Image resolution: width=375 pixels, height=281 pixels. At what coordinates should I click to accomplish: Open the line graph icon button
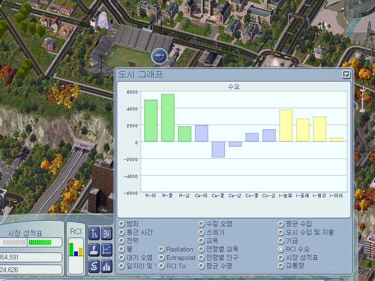coord(107,250)
